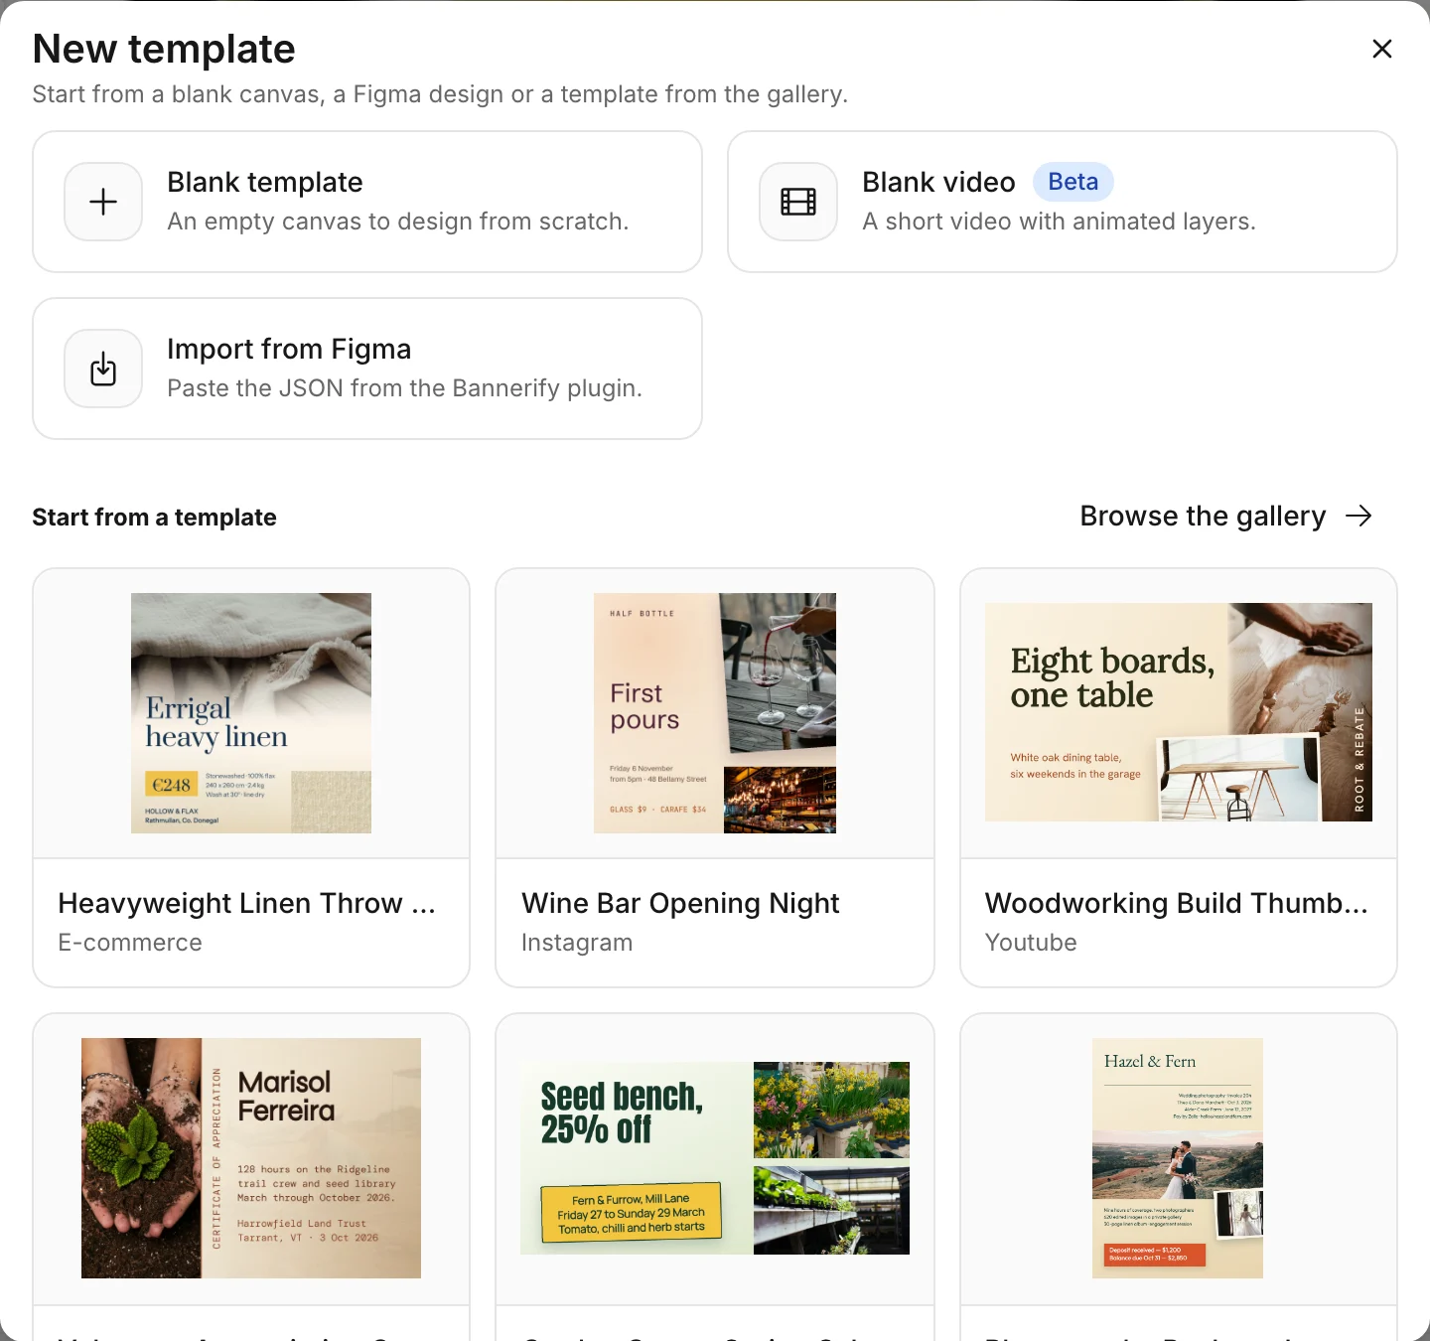Click the Import from Figma title text
Viewport: 1430px width, 1341px height.
pyautogui.click(x=289, y=349)
